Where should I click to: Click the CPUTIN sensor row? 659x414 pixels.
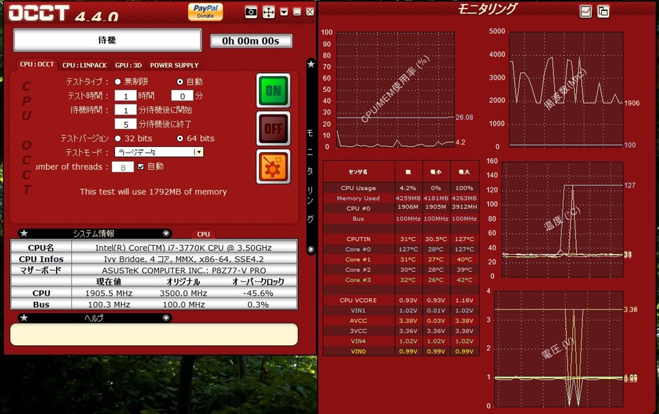(401, 239)
